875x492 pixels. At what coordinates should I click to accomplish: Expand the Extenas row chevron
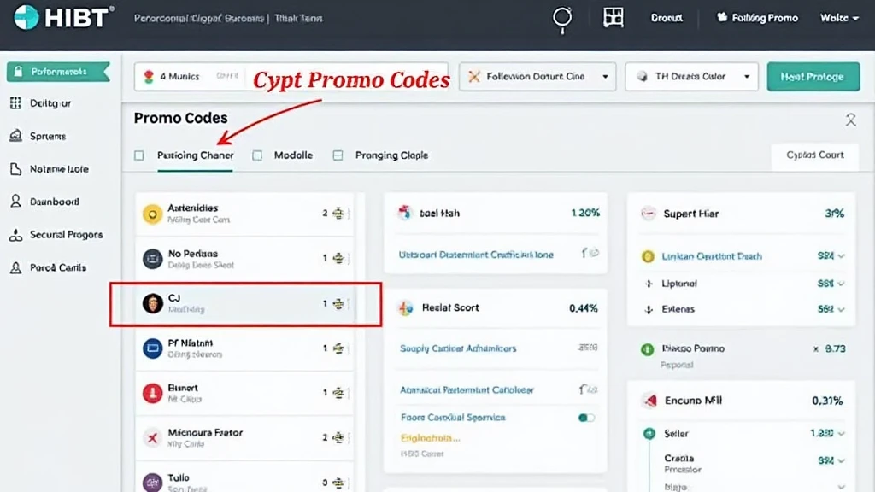tap(841, 309)
